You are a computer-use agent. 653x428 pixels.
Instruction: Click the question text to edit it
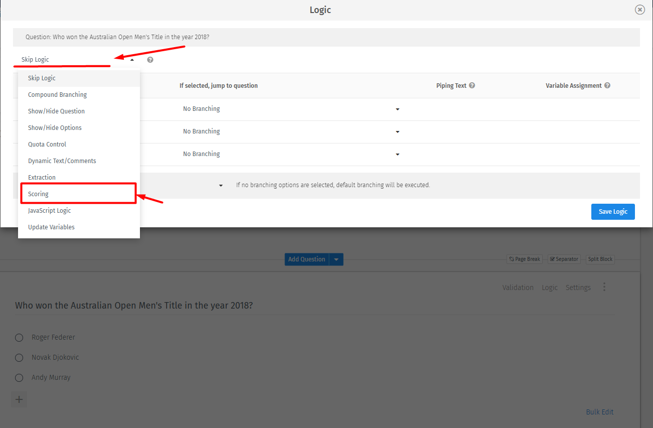click(x=134, y=305)
